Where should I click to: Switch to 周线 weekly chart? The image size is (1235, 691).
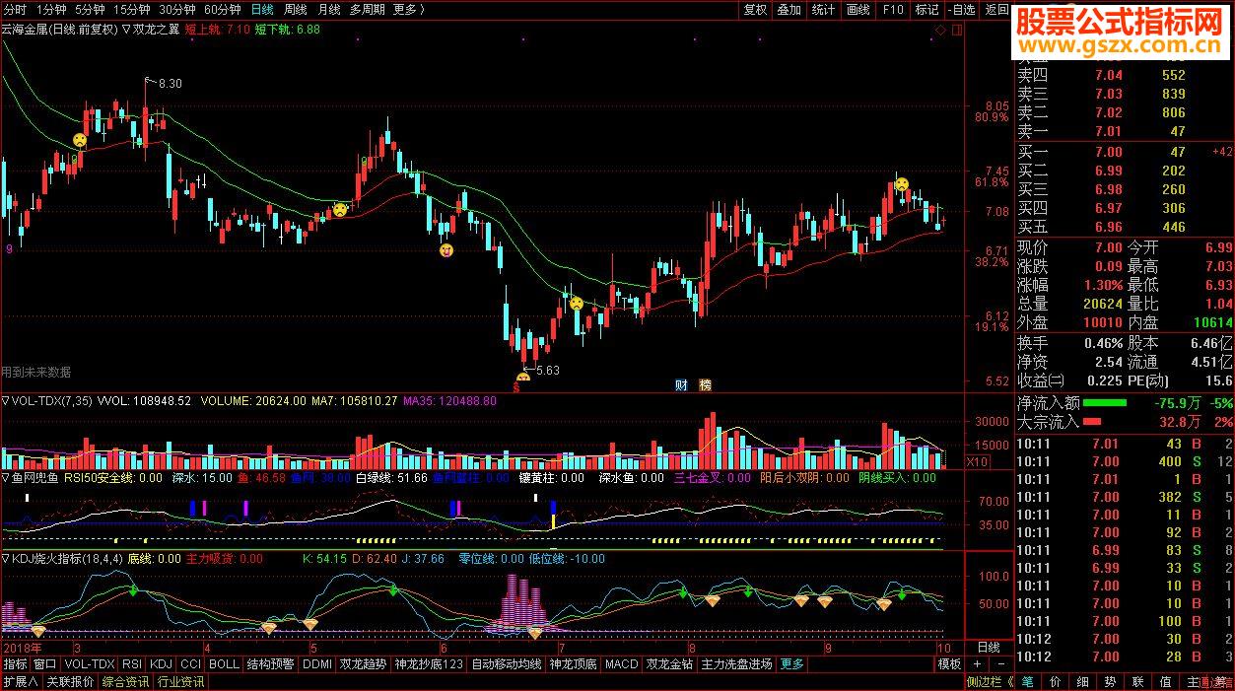point(296,10)
